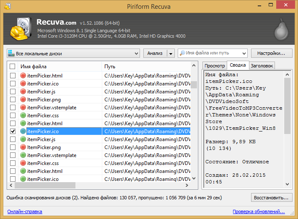
Task: Click file list scroll down arrow
Action: point(194,178)
